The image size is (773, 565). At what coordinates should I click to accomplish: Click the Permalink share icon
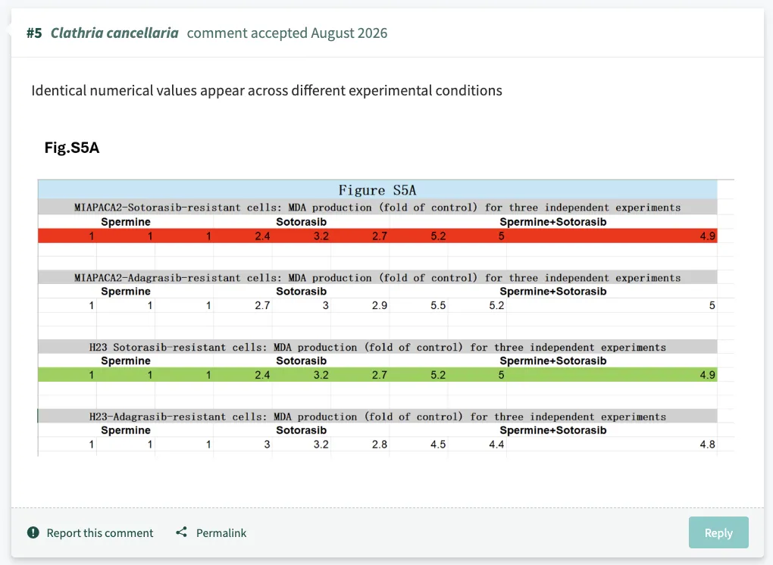pos(181,532)
